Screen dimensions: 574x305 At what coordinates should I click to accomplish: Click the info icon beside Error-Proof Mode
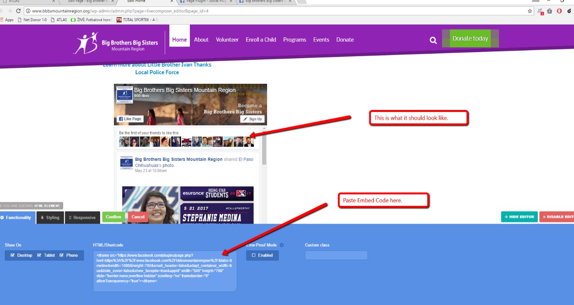pyautogui.click(x=282, y=245)
